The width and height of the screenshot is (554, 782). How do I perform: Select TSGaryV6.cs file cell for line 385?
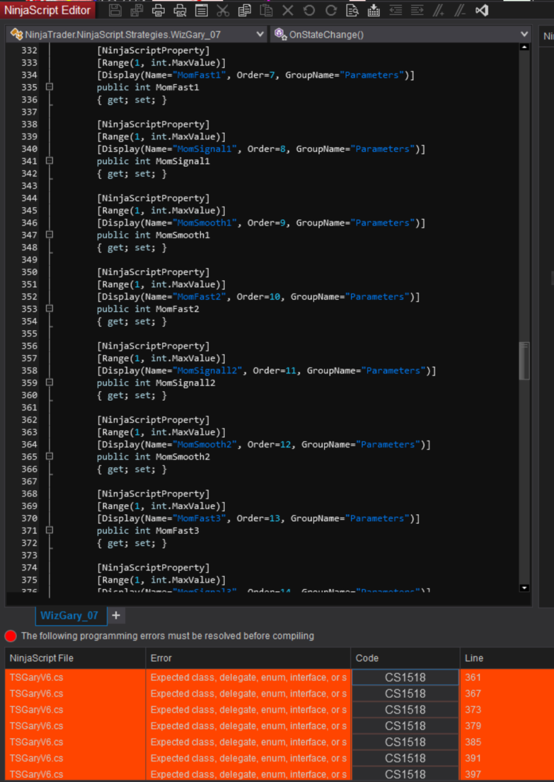76,742
